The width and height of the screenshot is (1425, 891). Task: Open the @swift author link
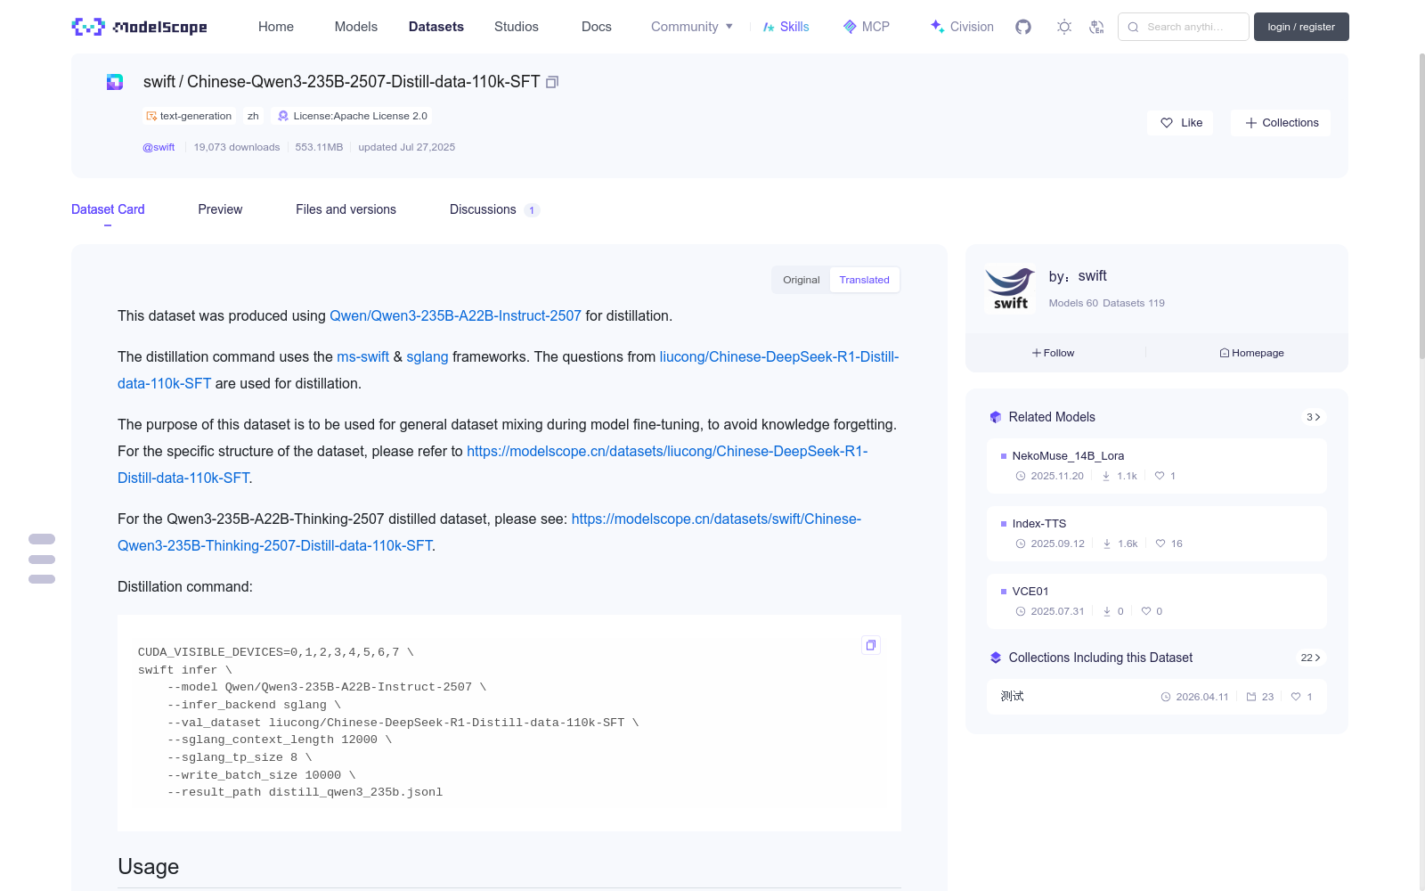point(159,147)
